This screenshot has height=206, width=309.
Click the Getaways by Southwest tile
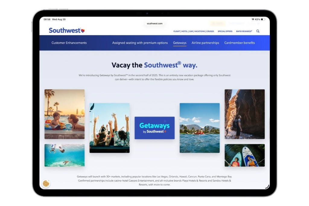[x=154, y=128]
